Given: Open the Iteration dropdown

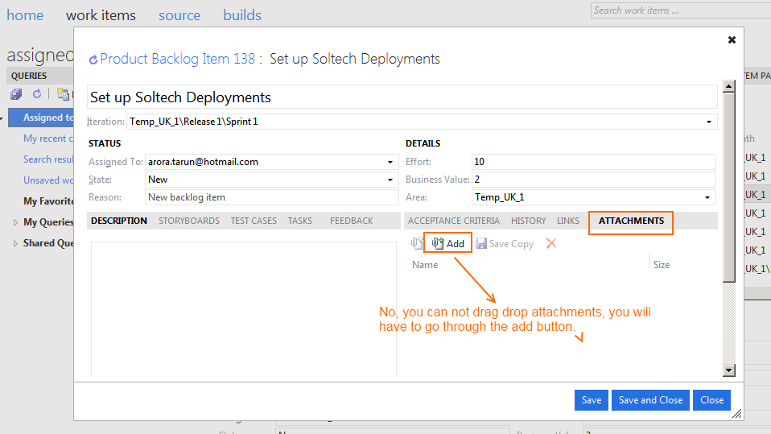Looking at the screenshot, I should (708, 122).
